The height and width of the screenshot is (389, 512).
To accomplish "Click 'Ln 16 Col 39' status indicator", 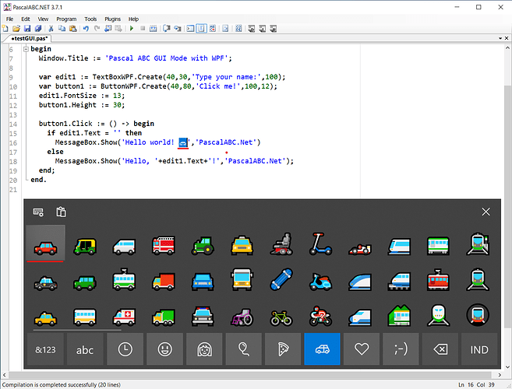I will point(476,385).
